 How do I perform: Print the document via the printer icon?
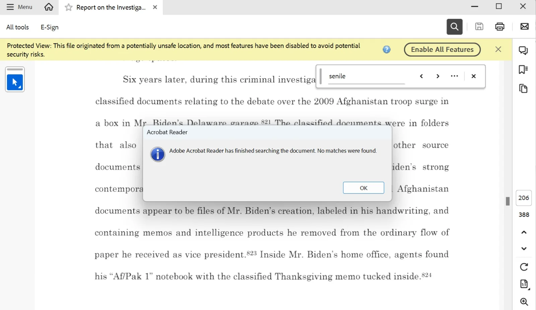pyautogui.click(x=499, y=26)
